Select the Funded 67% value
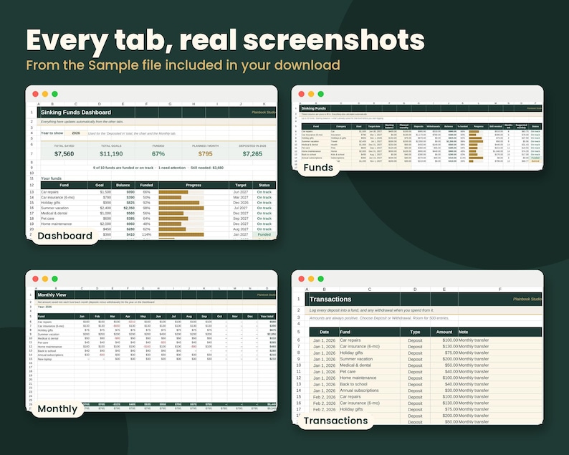Viewport: 569px width, 455px height. 158,154
